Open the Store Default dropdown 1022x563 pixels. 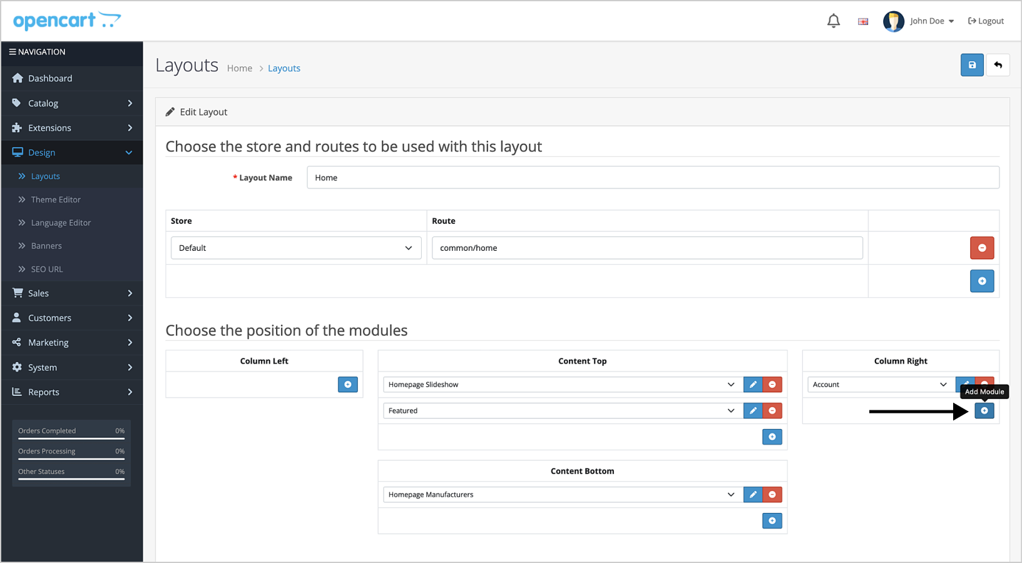click(295, 248)
